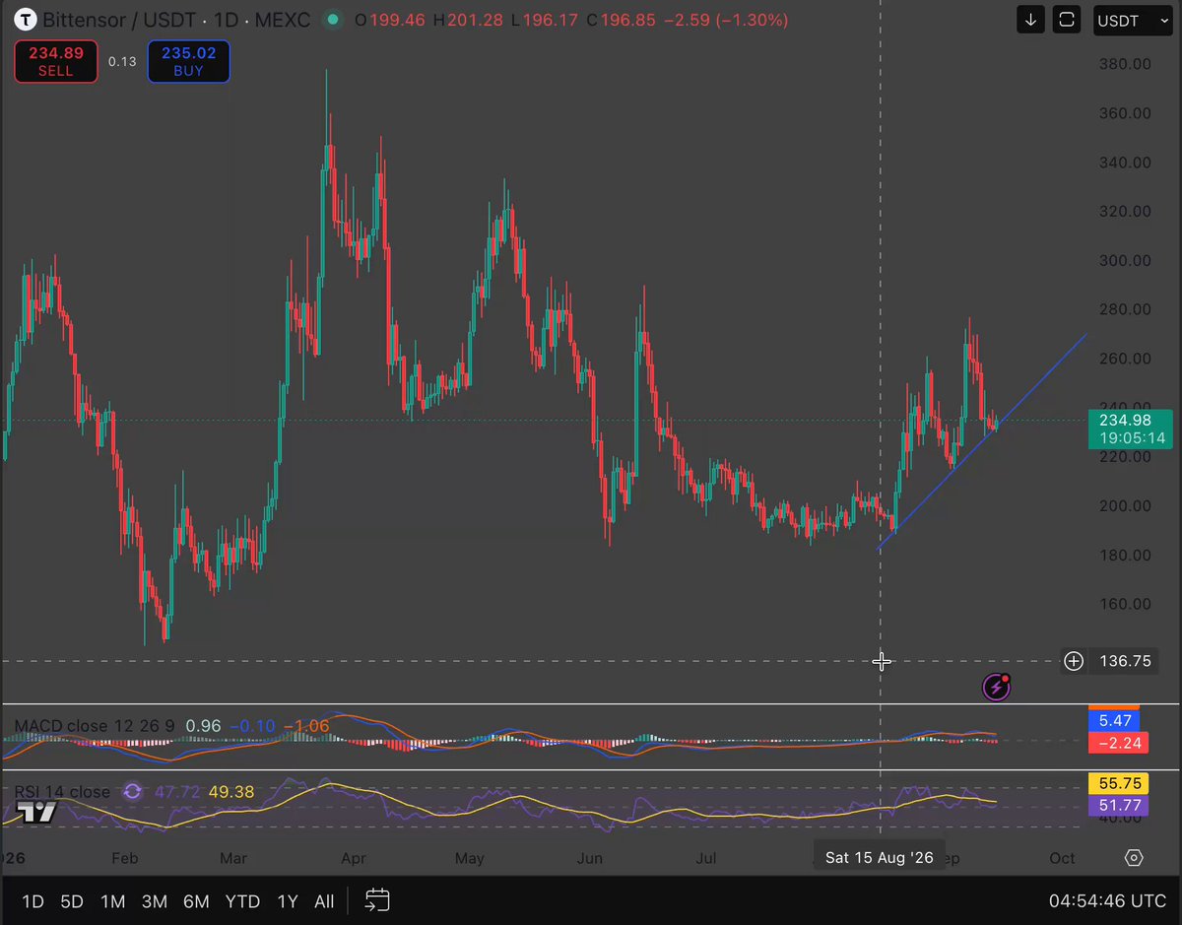Click the 0.13 spread value
Image resolution: width=1182 pixels, height=925 pixels.
pyautogui.click(x=122, y=61)
